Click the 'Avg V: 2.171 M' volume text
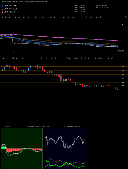Image resolution: width=128 pixels, height=169 pixels. tap(101, 6)
